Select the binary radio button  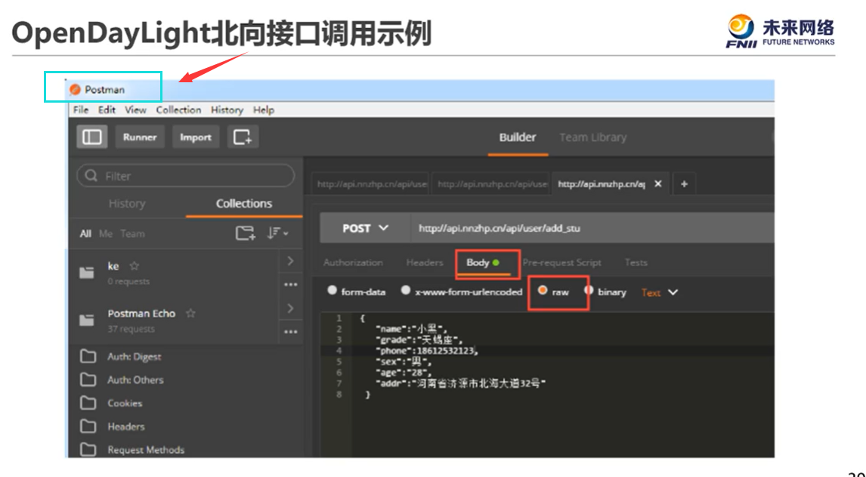click(589, 290)
